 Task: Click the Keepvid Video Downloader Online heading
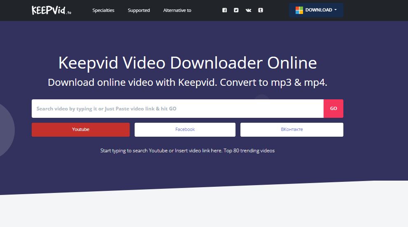[188, 63]
